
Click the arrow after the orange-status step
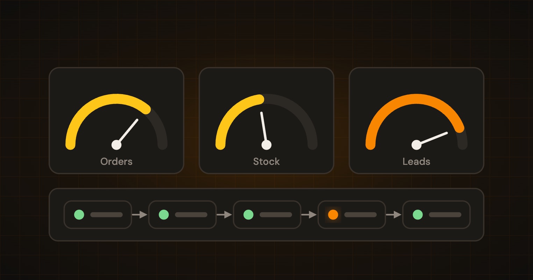coord(394,215)
